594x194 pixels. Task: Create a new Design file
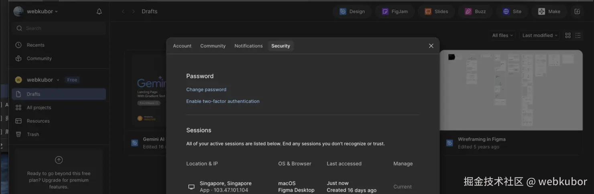(x=352, y=12)
